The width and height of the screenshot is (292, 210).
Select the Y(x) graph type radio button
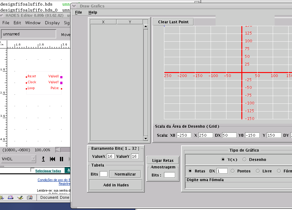[x=223, y=159]
